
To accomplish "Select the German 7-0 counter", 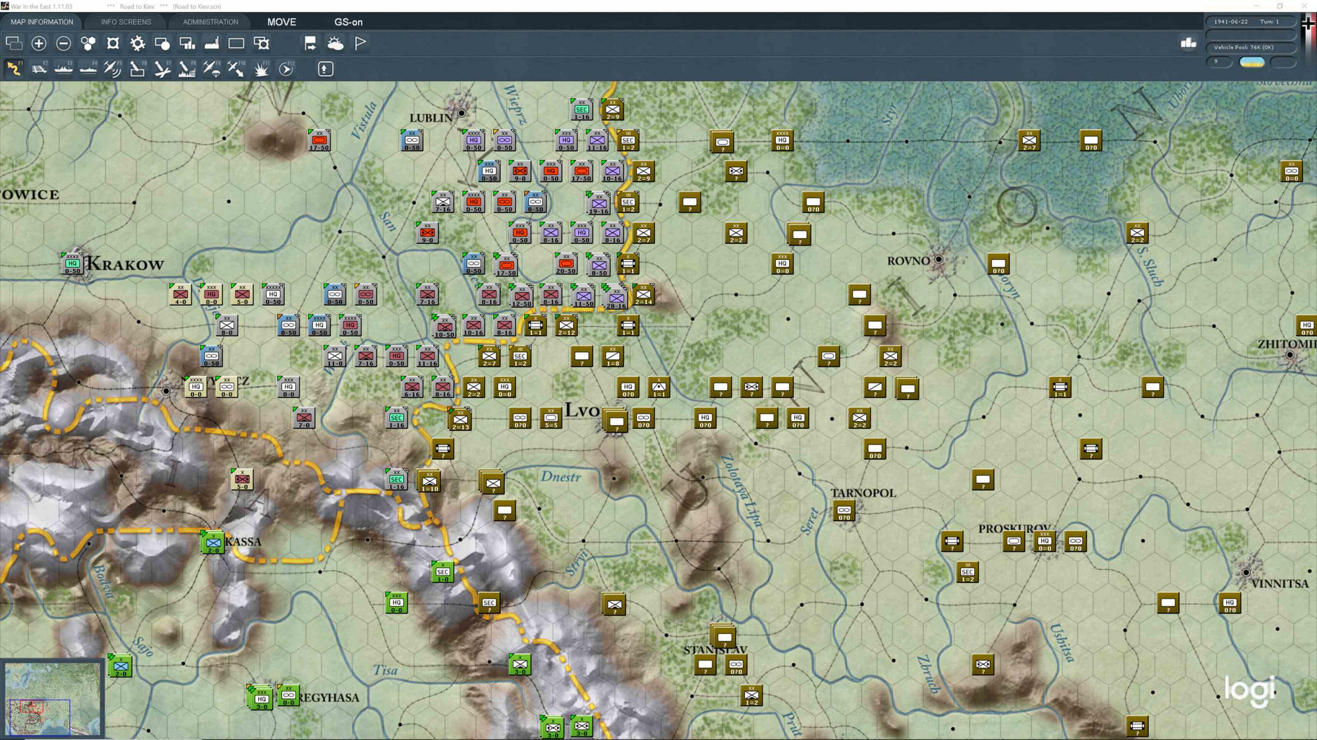I will 304,417.
